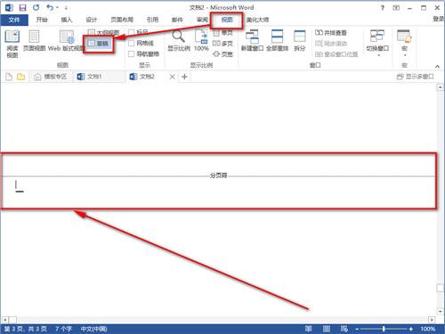Switch to the 插入 (Insert) tab
This screenshot has width=445, height=334.
tap(67, 20)
